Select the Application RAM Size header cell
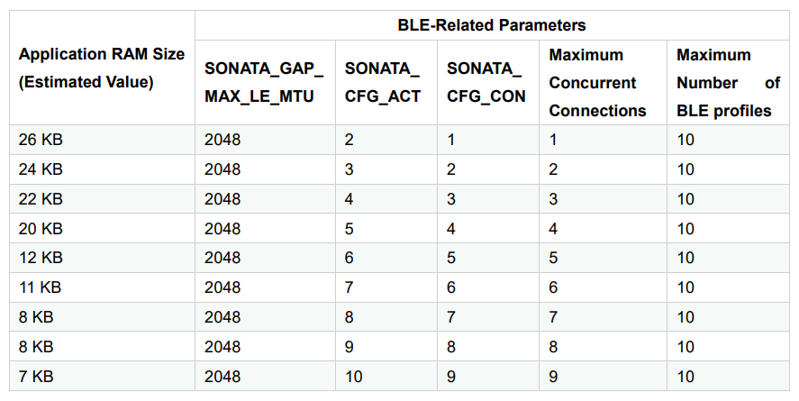Viewport: 799px width, 401px height. tap(102, 68)
